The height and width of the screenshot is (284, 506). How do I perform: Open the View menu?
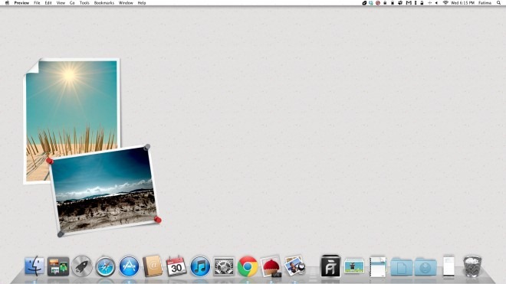click(x=61, y=3)
